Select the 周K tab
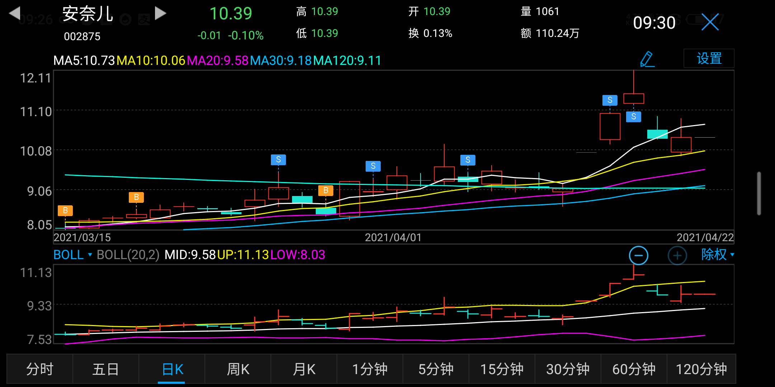 click(238, 369)
